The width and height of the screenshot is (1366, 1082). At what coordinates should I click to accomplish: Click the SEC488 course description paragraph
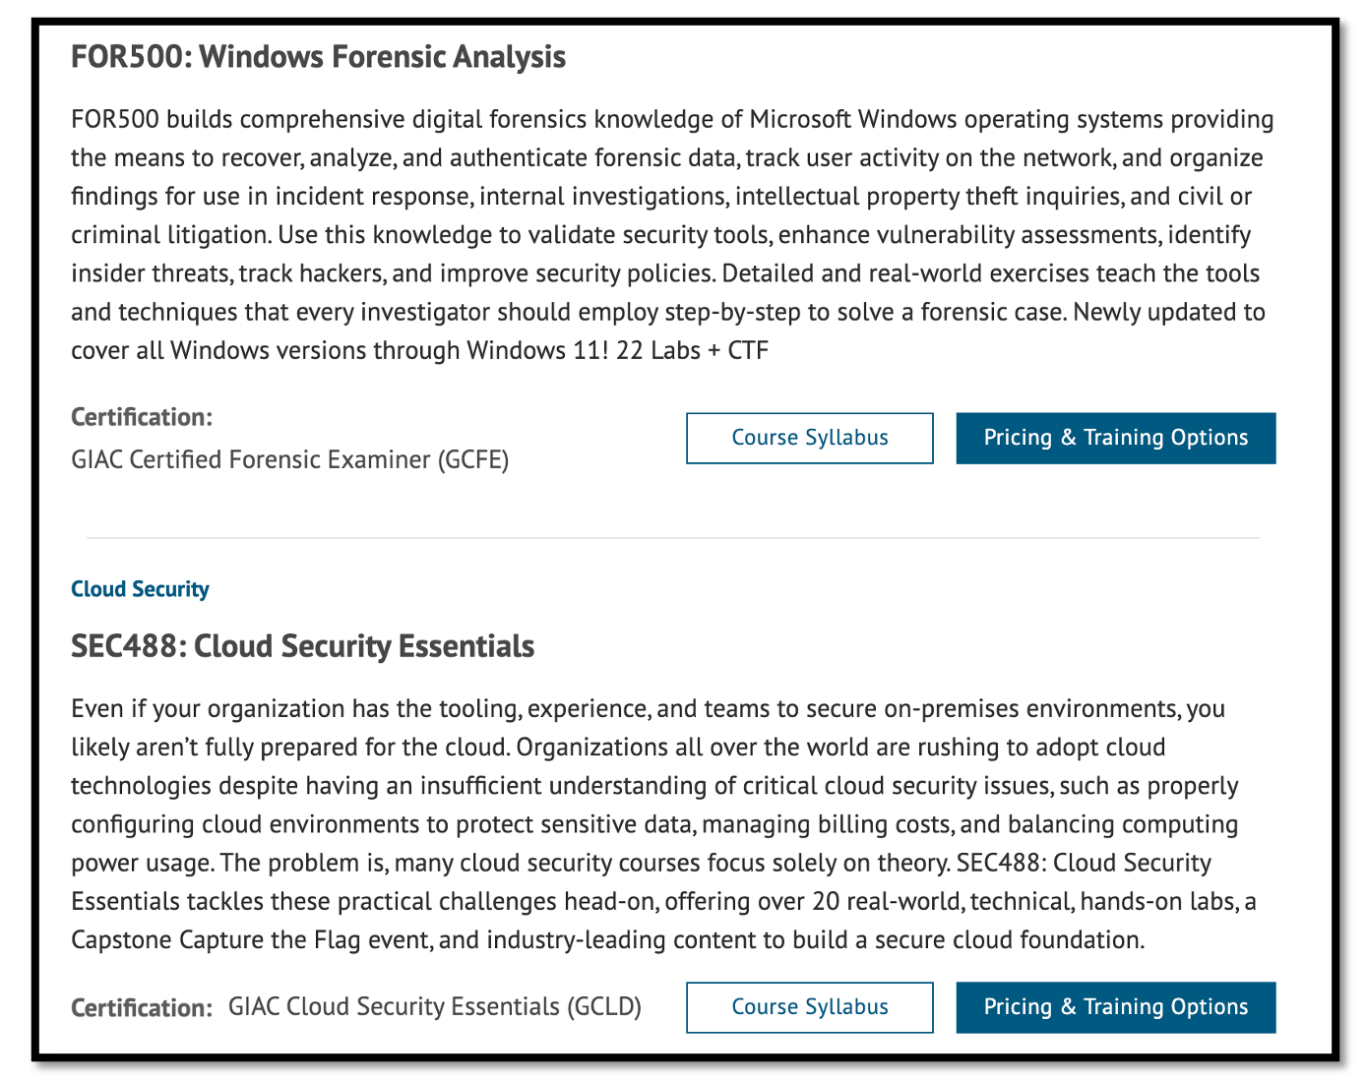click(x=664, y=824)
